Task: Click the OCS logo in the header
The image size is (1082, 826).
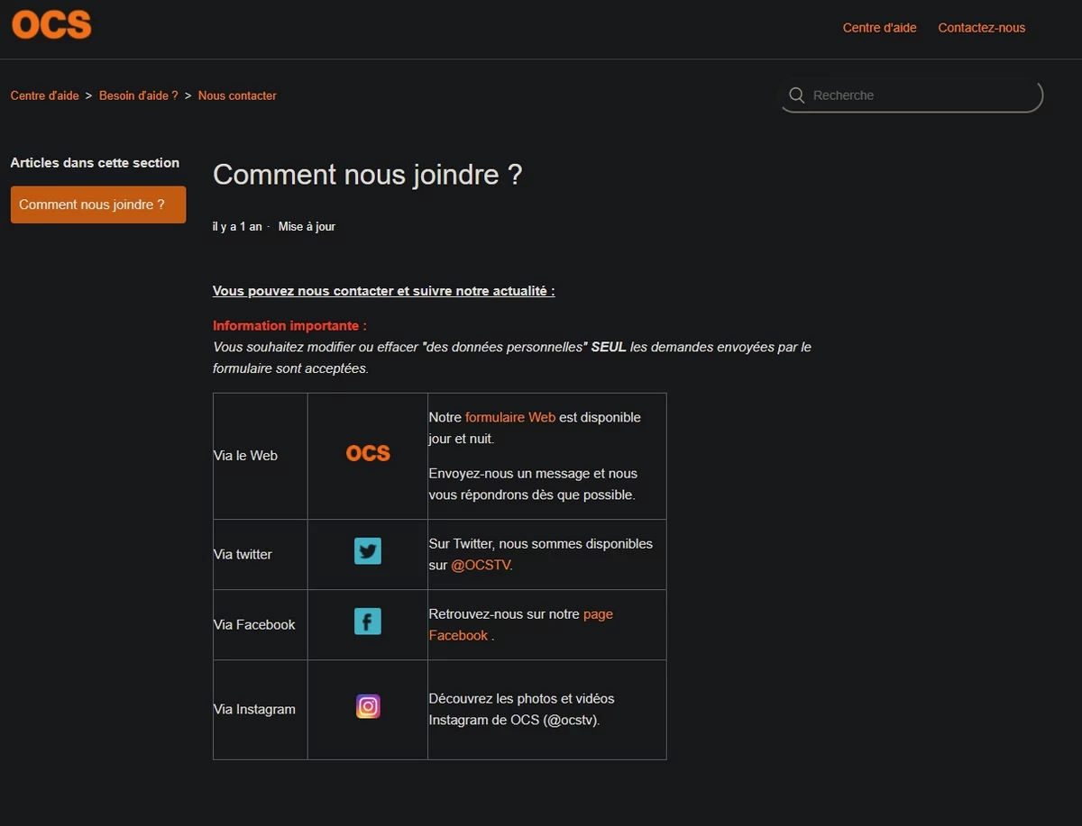Action: (51, 25)
